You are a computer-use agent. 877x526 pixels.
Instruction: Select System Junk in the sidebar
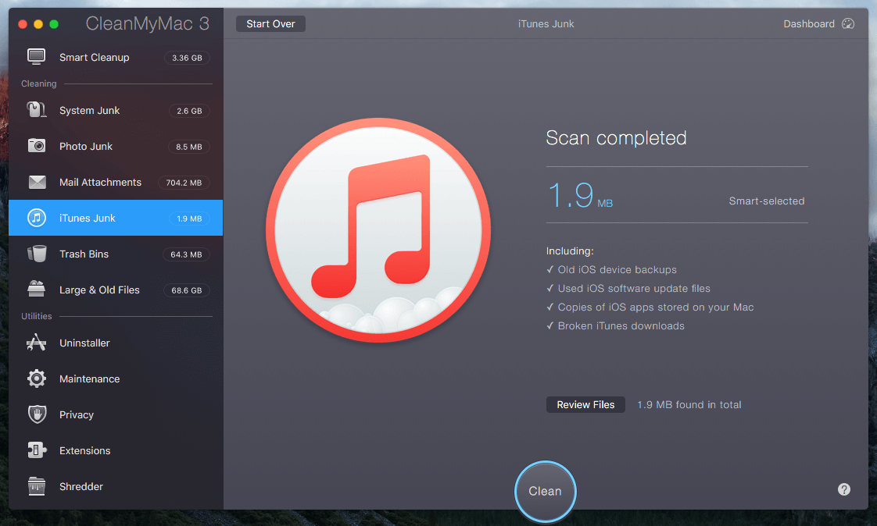pos(116,111)
